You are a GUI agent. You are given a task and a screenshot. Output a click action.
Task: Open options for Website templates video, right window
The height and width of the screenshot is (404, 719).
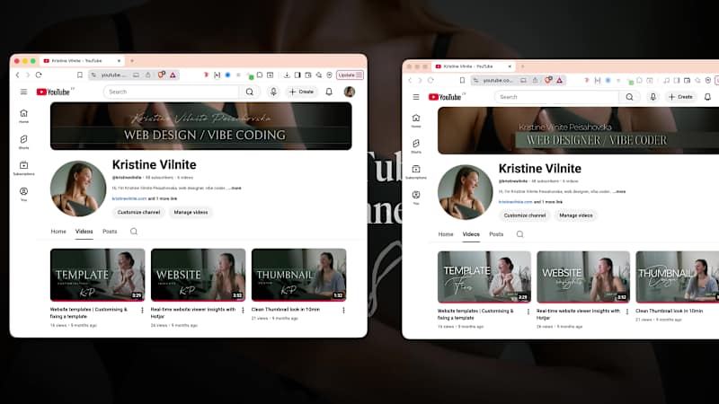pos(528,312)
